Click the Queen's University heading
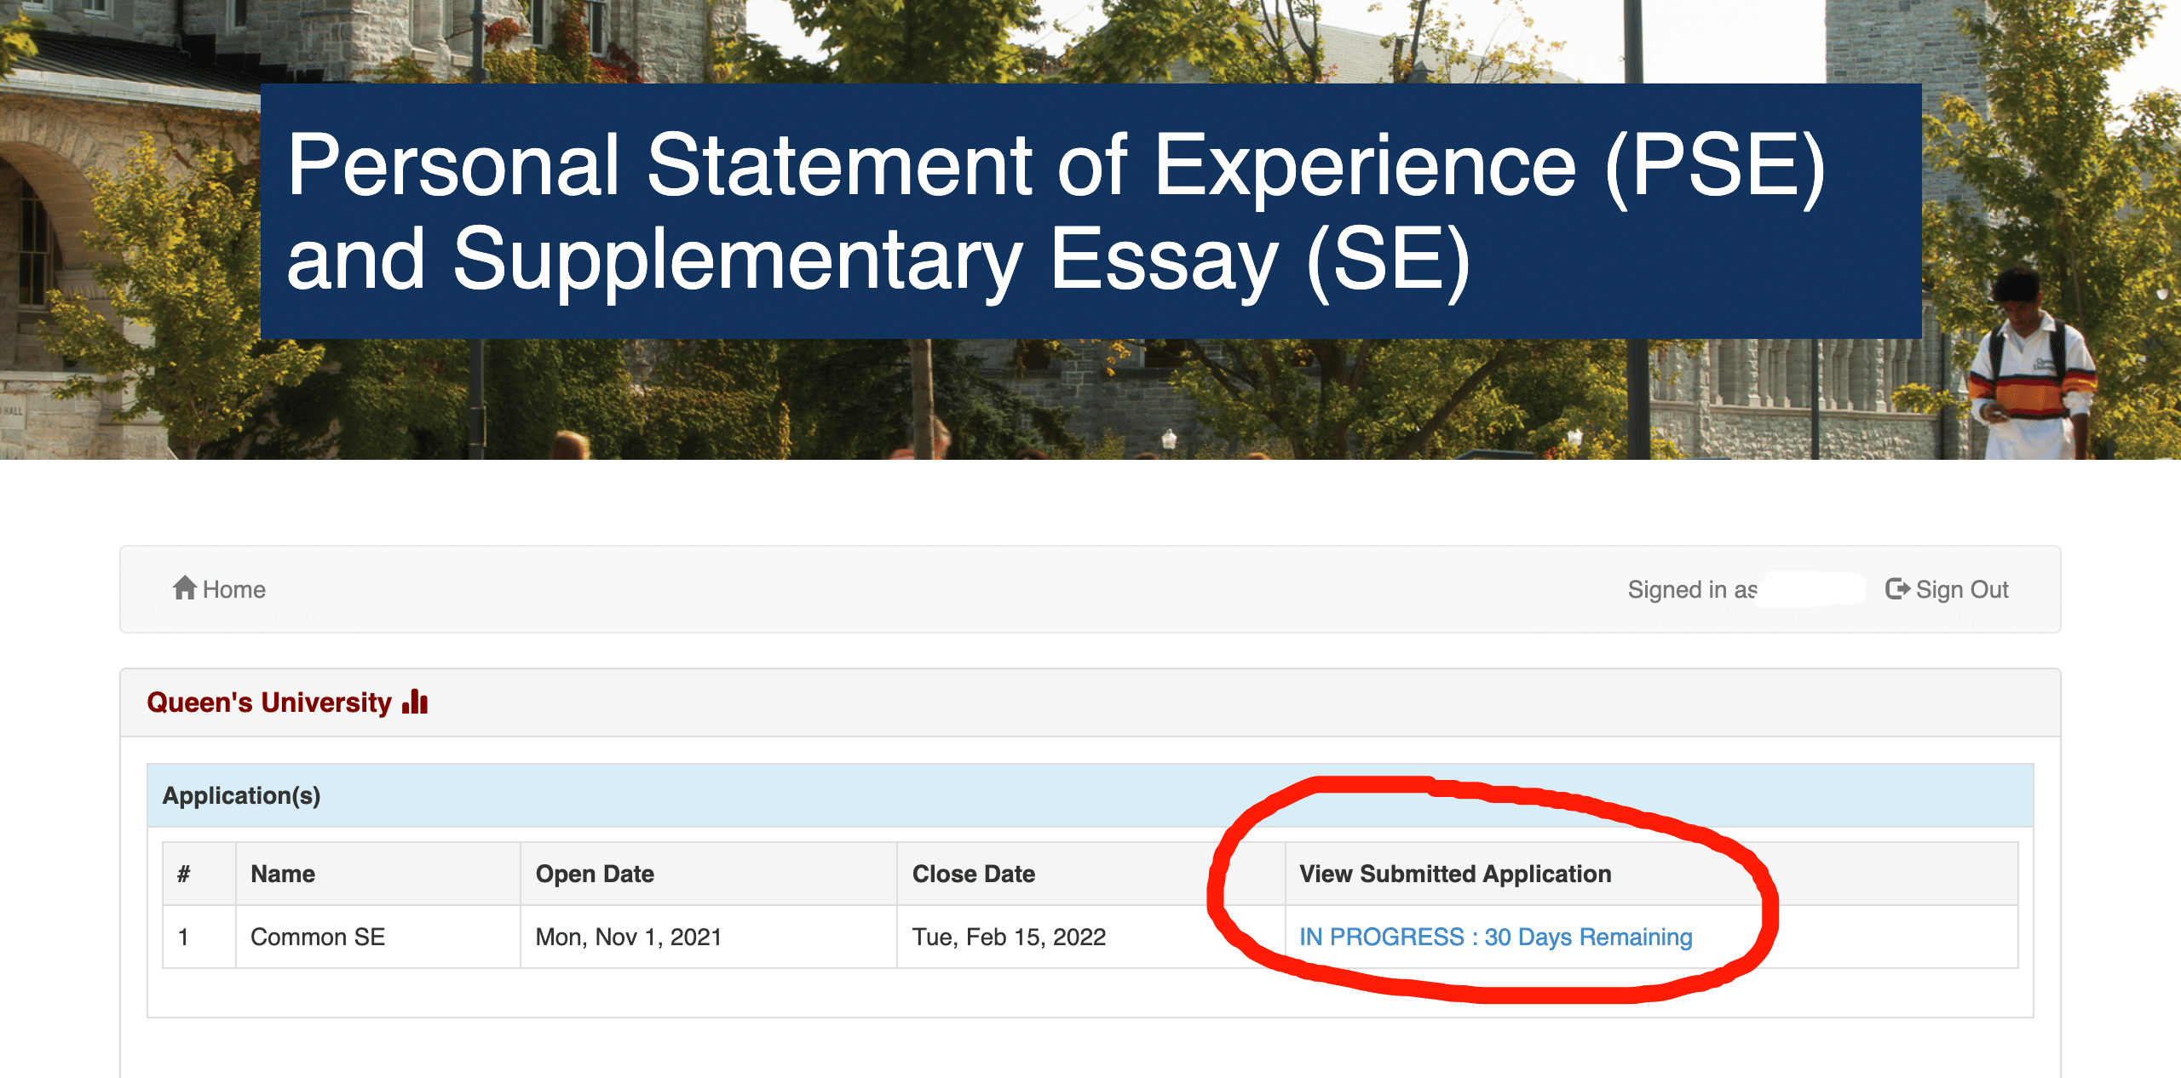Screen dimensions: 2181x1078 click(268, 702)
